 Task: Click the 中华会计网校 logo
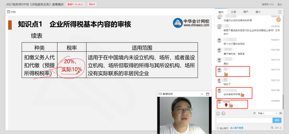click(191, 23)
